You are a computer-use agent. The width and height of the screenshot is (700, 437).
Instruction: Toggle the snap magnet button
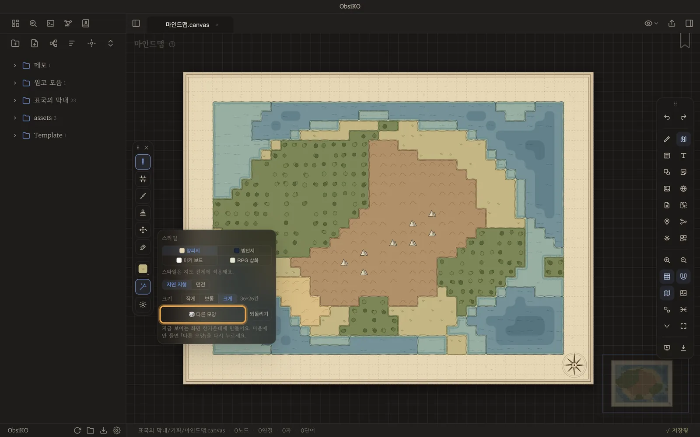click(683, 277)
